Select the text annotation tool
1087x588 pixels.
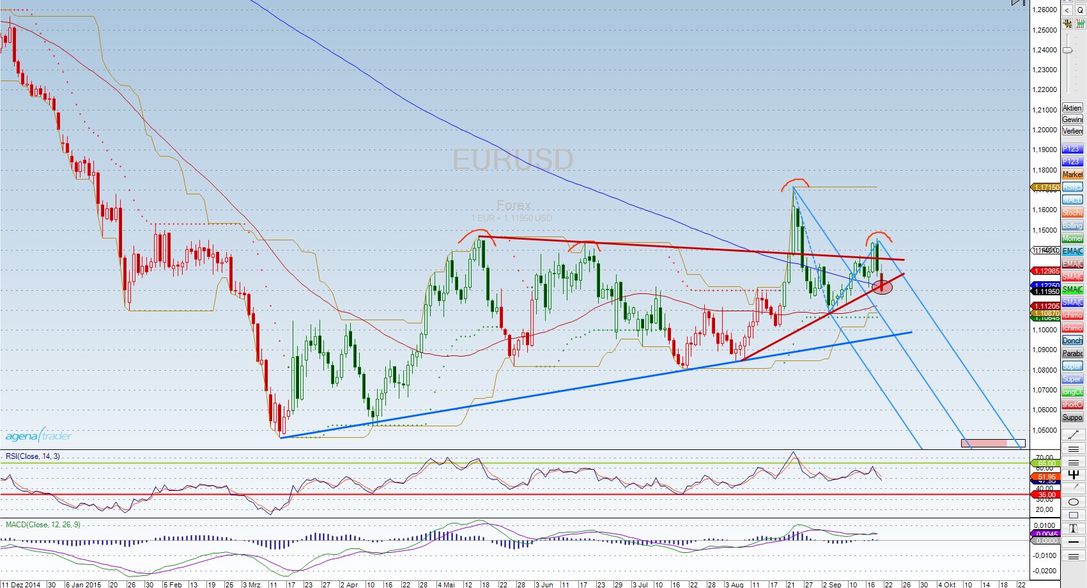click(1073, 529)
